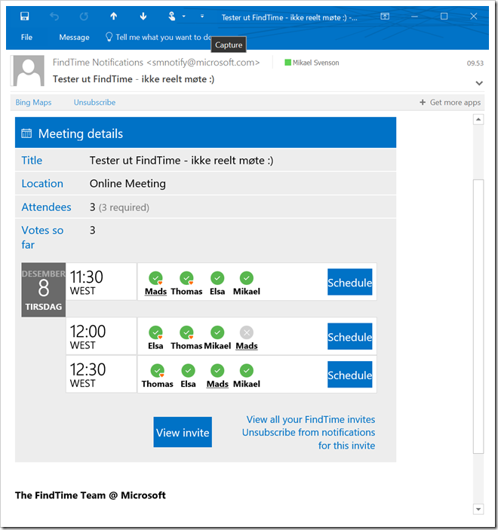This screenshot has height=530, width=498.
Task: Open the File menu
Action: click(26, 37)
